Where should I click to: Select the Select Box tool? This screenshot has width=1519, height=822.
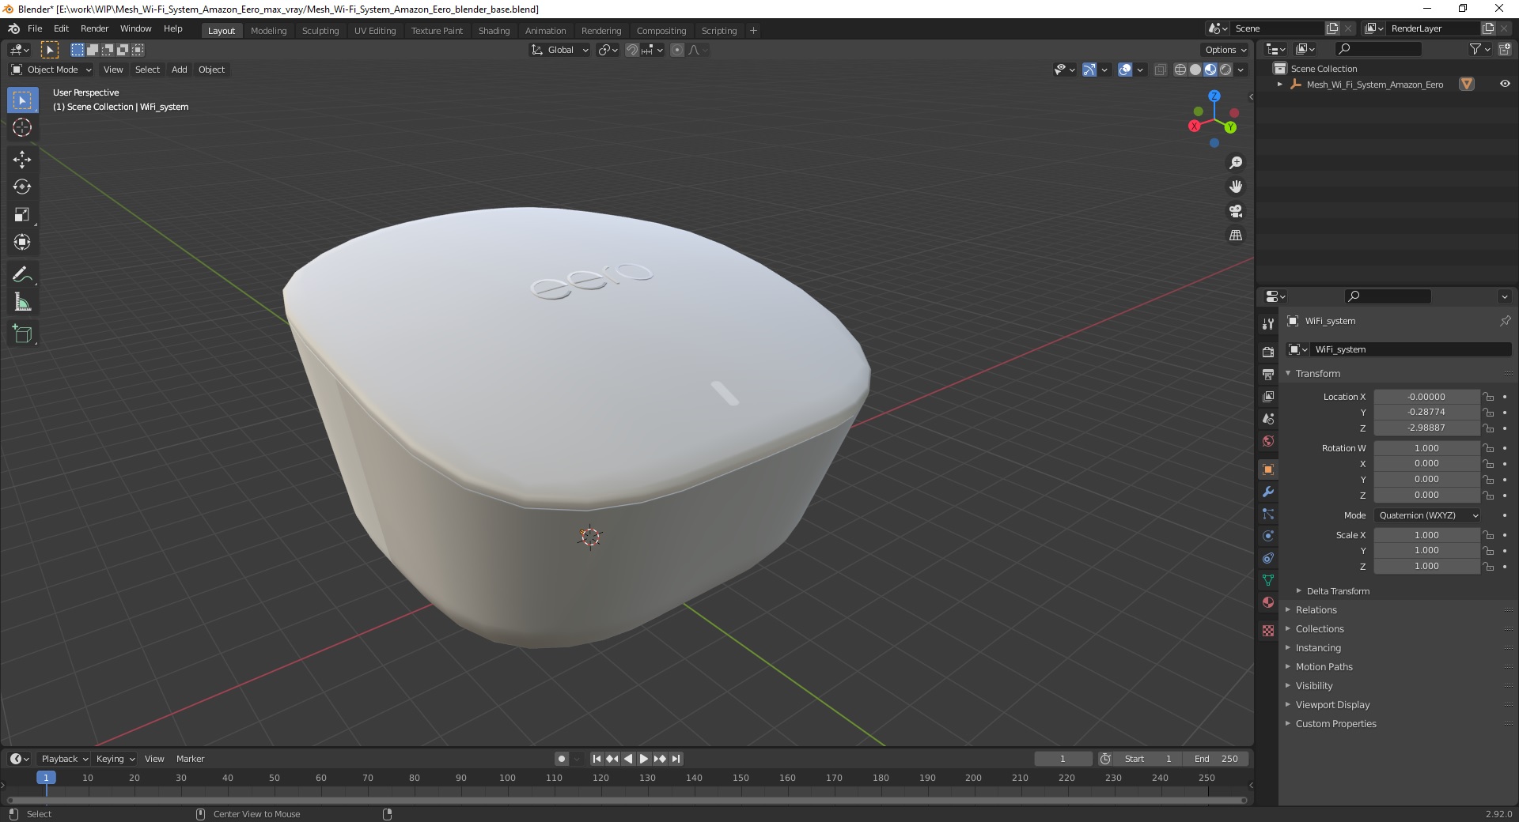[22, 100]
